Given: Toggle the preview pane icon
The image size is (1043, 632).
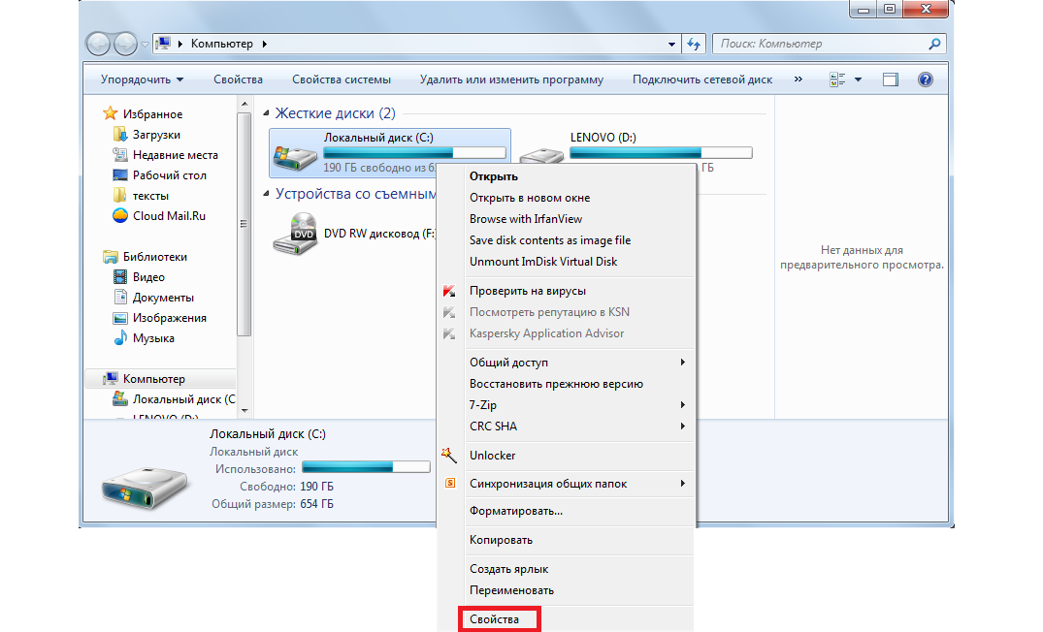Looking at the screenshot, I should (891, 79).
